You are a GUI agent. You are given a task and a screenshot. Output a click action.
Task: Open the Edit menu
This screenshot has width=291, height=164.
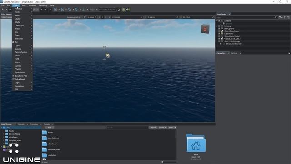pyautogui.click(x=9, y=5)
